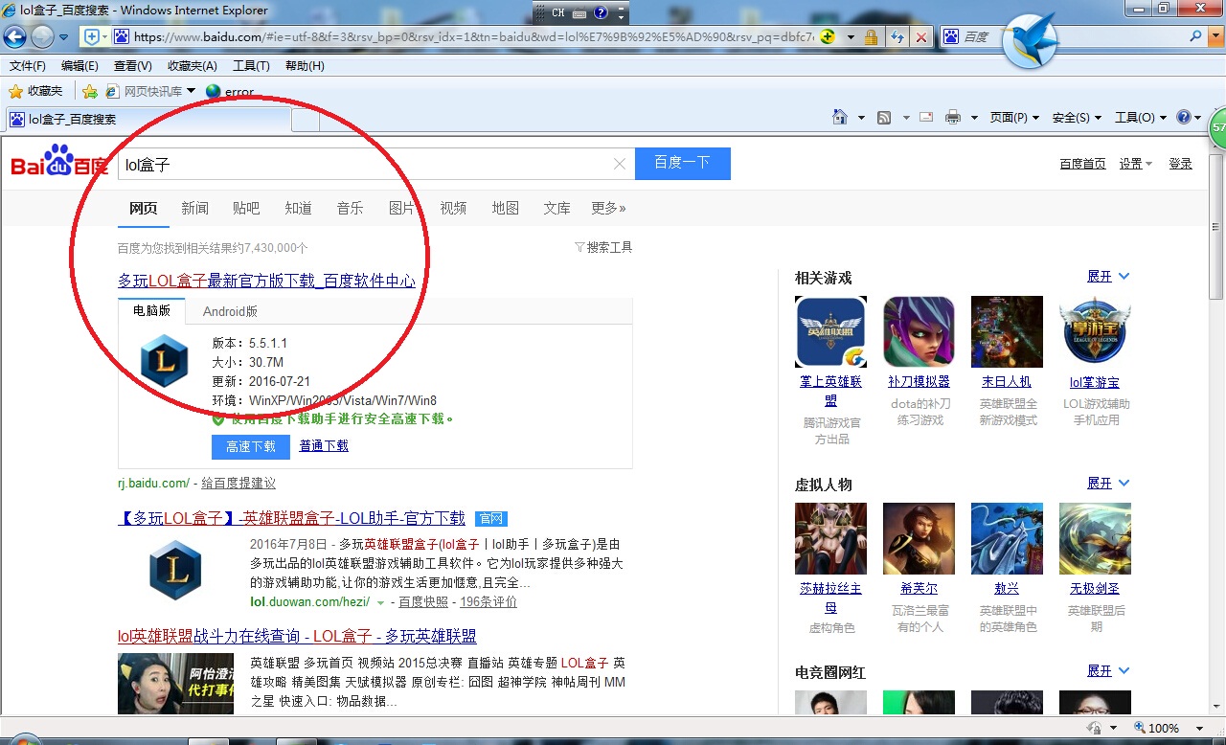
Task: Open the 掌上英雄联盟 game icon
Action: click(830, 331)
